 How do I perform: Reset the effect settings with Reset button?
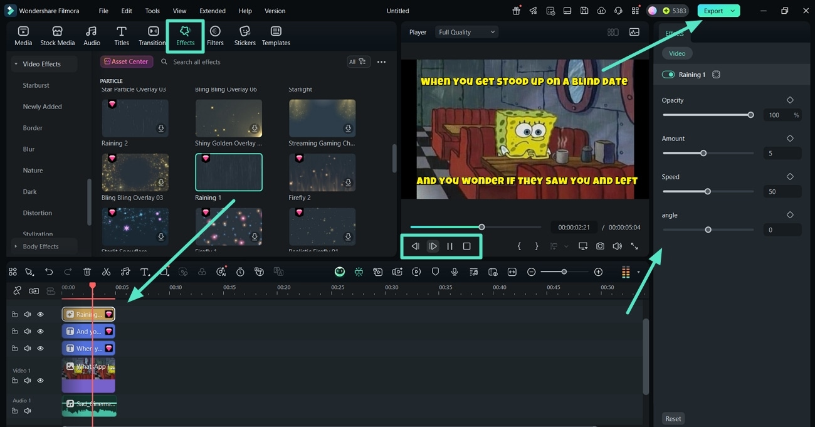[673, 418]
